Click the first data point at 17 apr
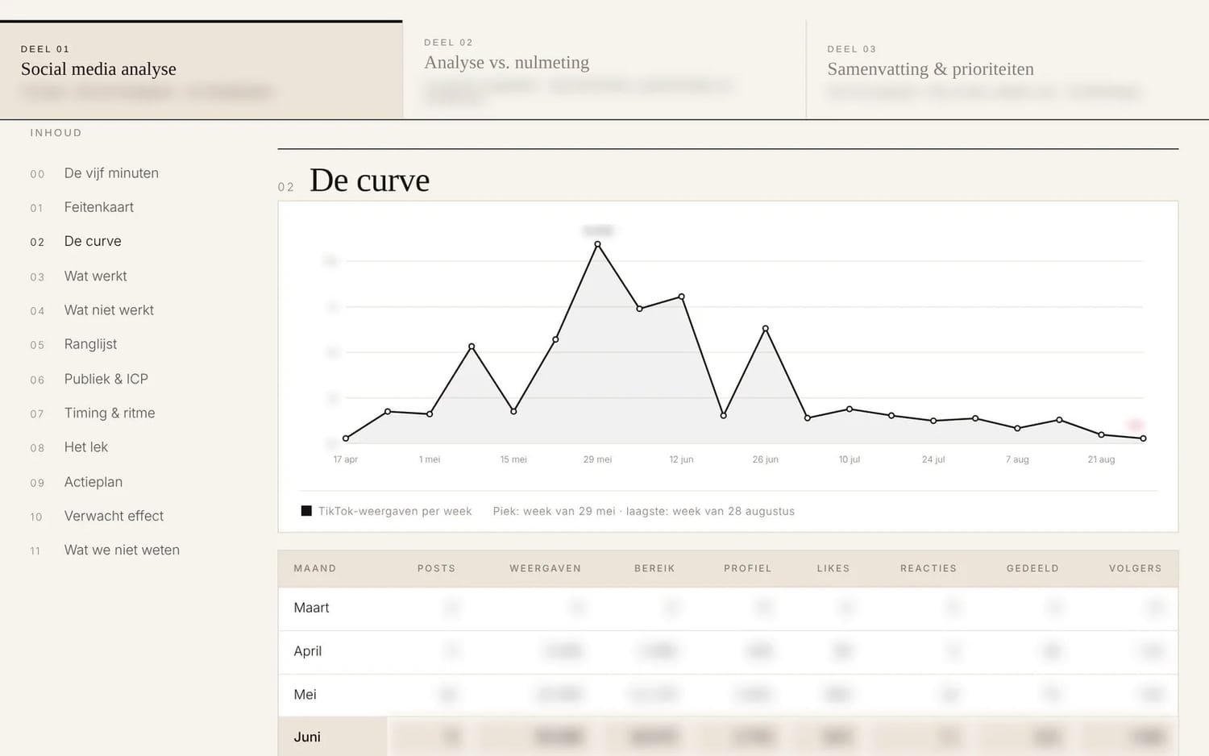This screenshot has width=1209, height=756. [346, 438]
